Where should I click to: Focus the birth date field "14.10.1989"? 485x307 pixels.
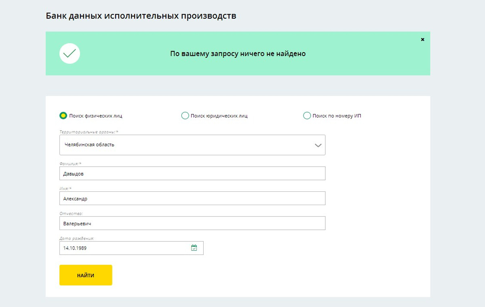(131, 248)
